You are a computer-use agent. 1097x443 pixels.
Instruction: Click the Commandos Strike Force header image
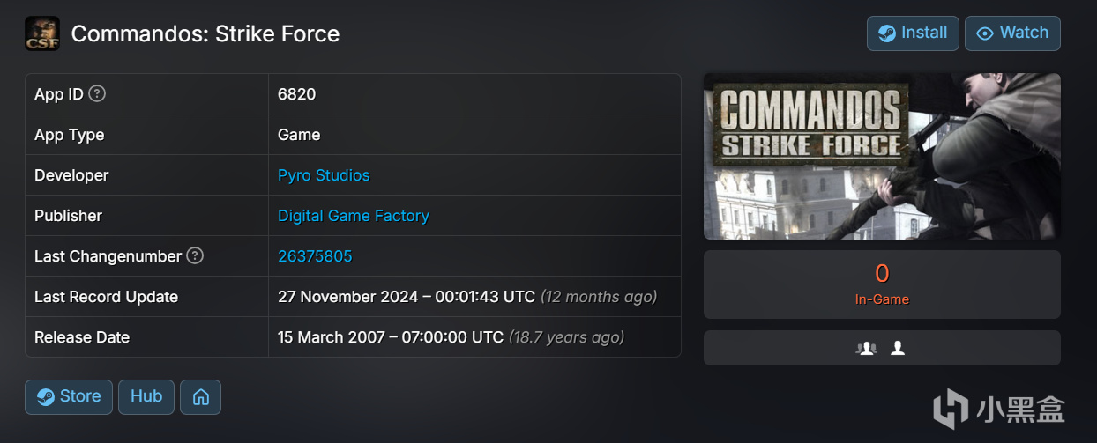(882, 156)
